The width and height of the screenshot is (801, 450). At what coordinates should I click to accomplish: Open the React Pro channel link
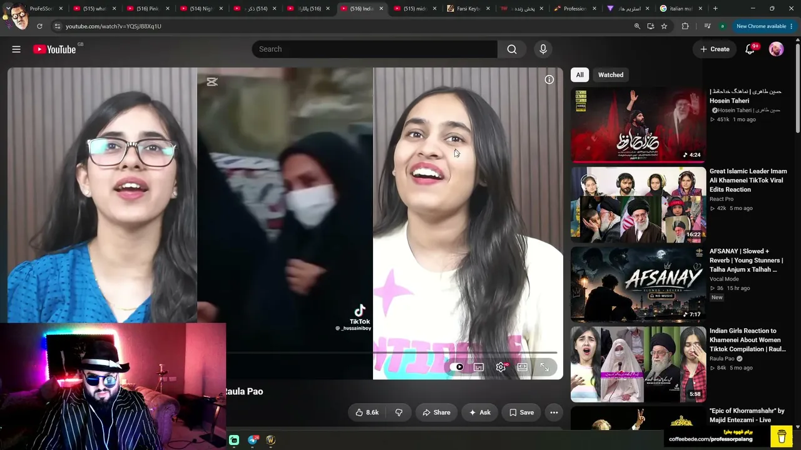tap(722, 199)
